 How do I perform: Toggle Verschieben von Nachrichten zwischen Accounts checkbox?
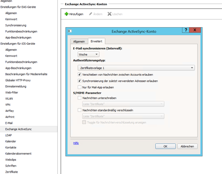[x=79, y=75]
